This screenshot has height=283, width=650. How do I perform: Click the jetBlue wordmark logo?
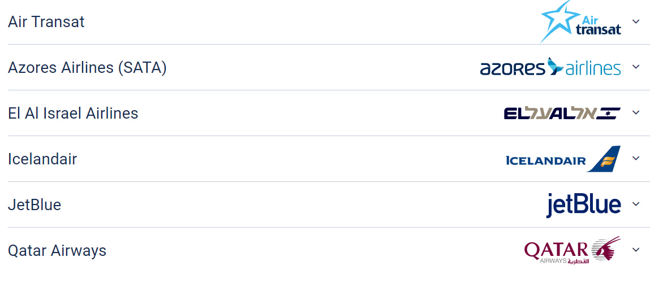(x=583, y=204)
